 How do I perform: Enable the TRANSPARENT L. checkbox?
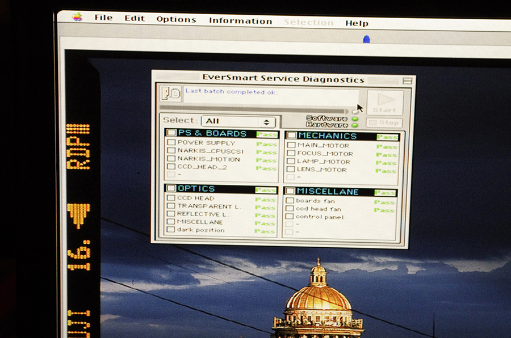[171, 205]
